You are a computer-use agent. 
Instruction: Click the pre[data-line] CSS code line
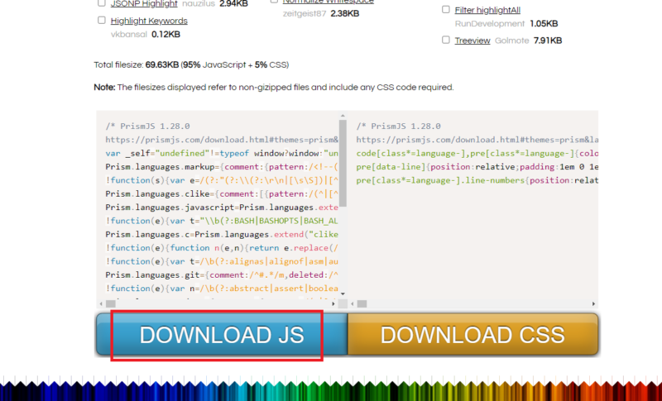(x=477, y=166)
